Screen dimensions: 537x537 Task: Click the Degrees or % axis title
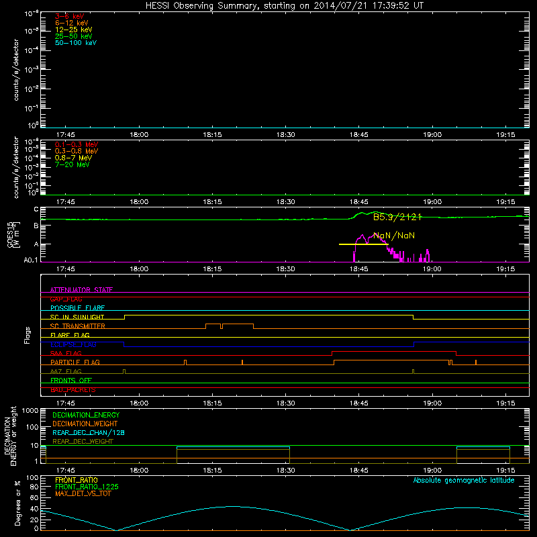tap(17, 503)
